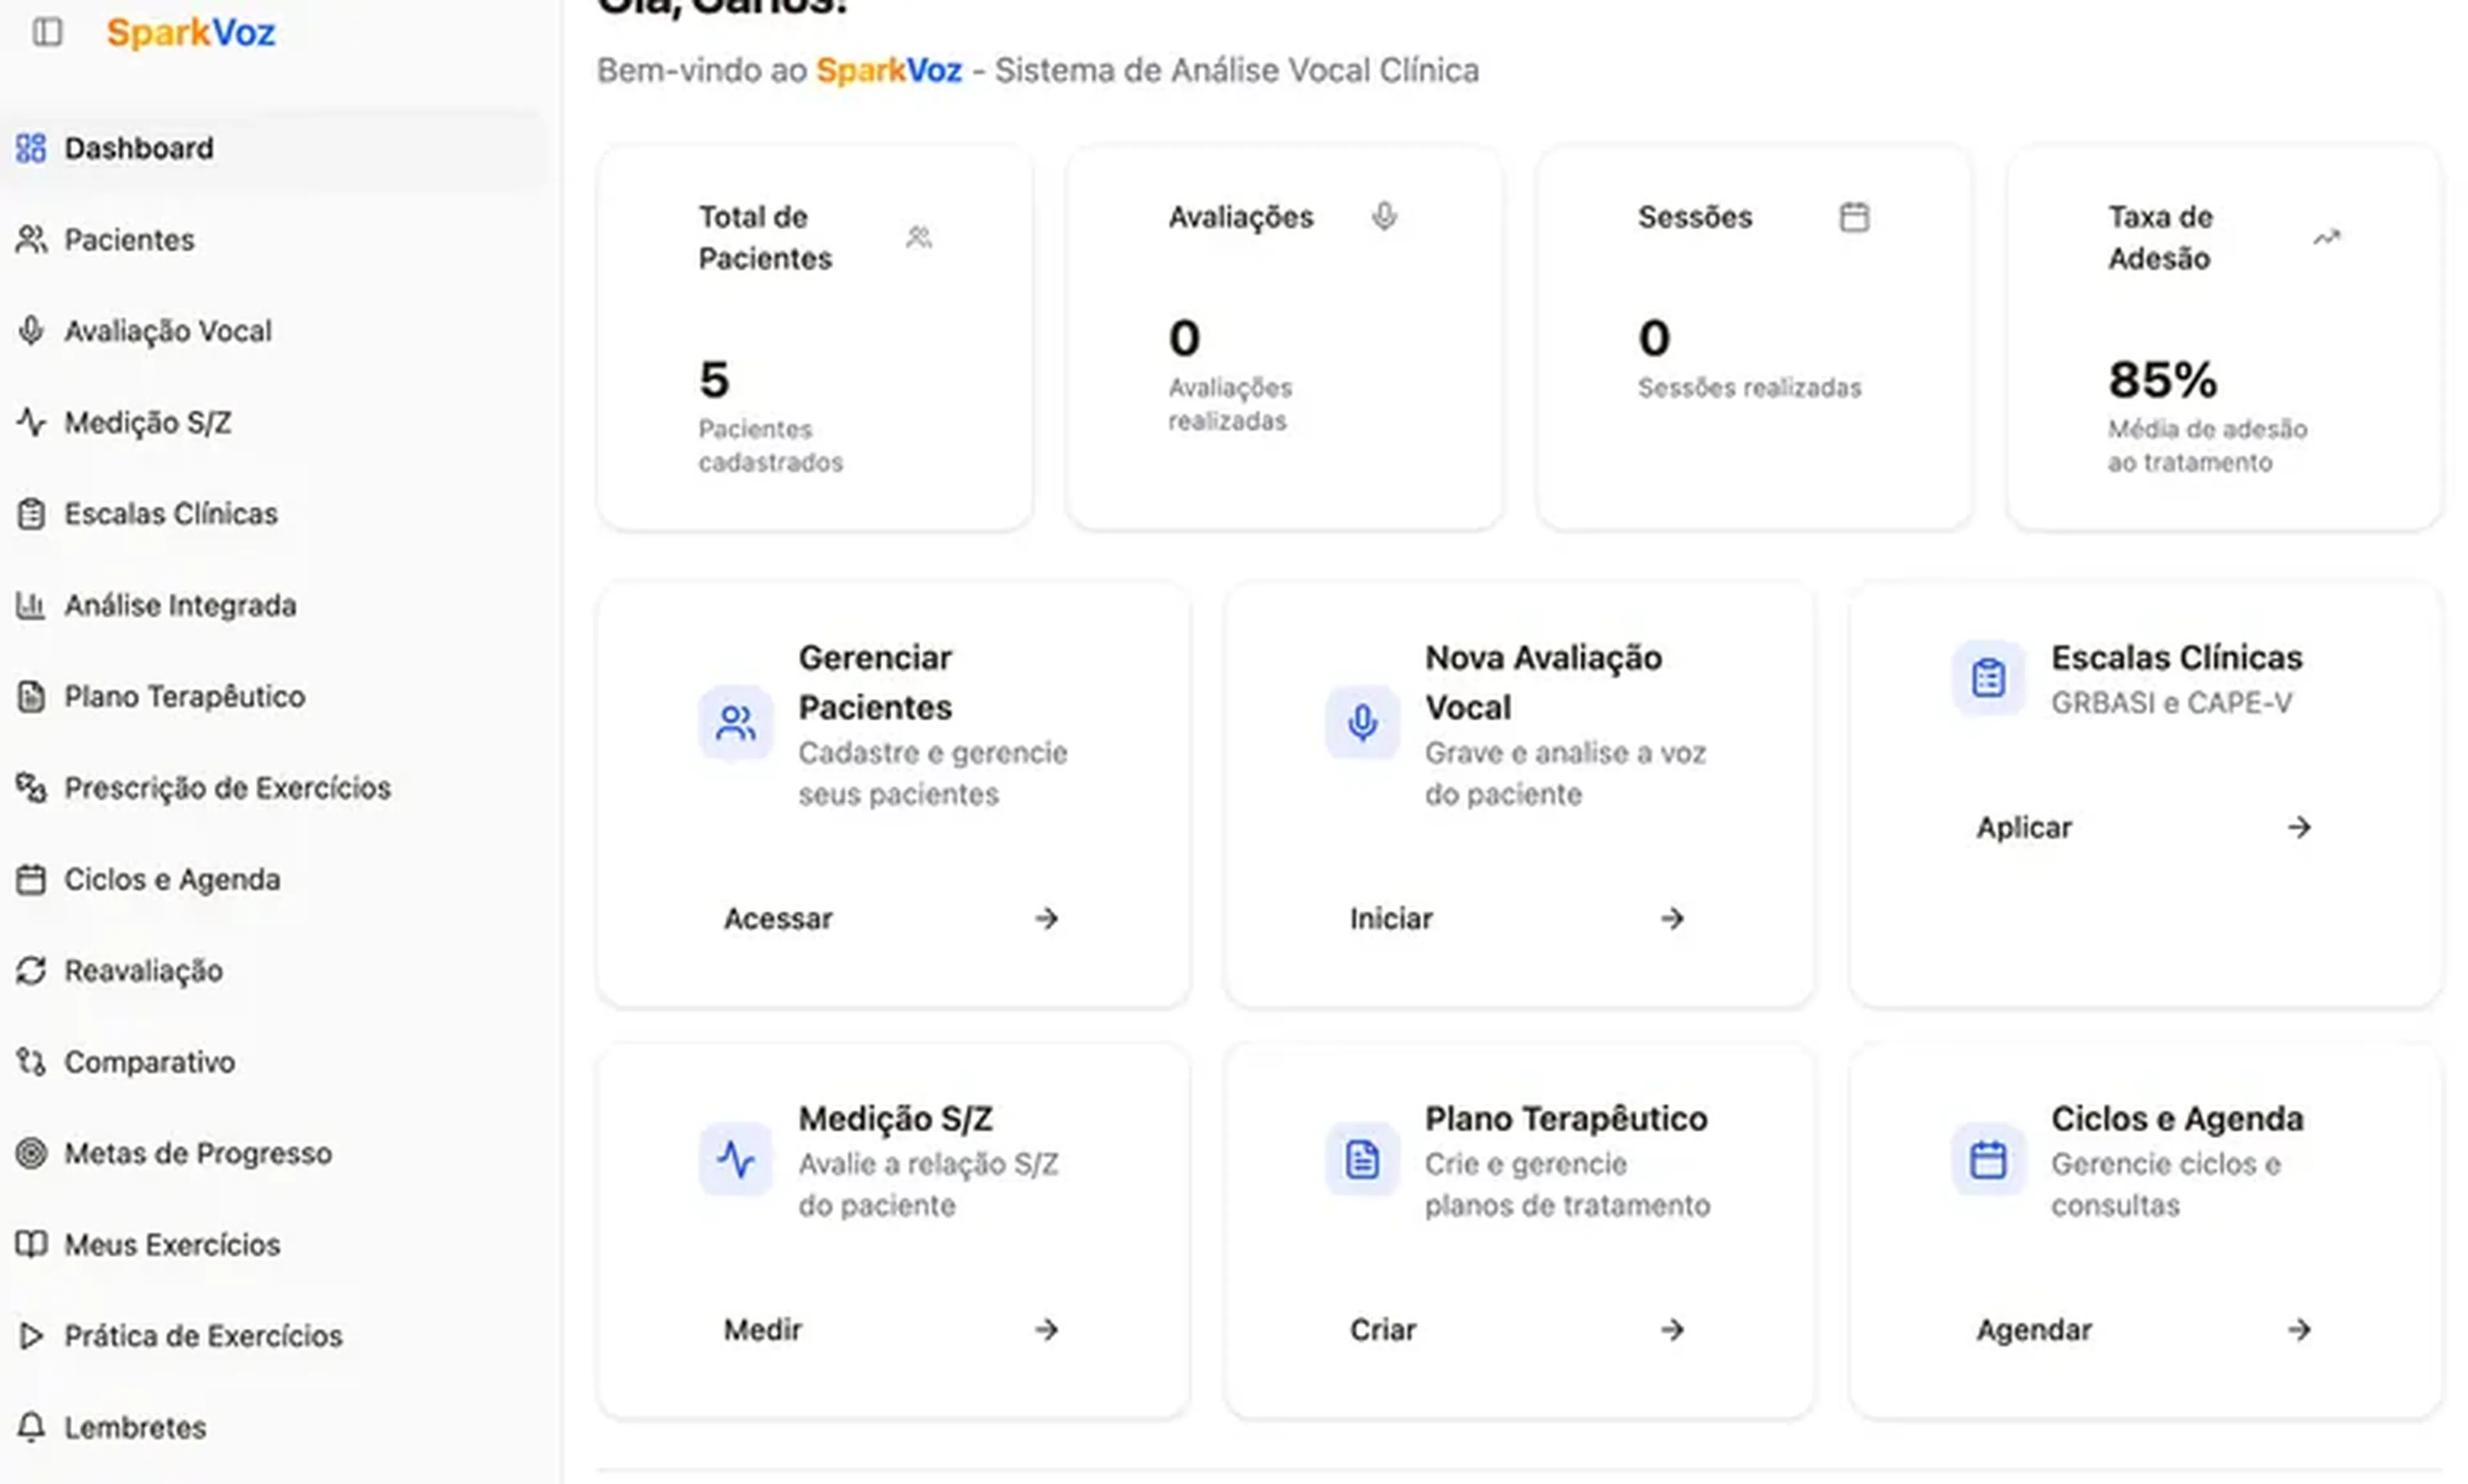Click the Plano Terapêutico document card icon

tap(1361, 1160)
